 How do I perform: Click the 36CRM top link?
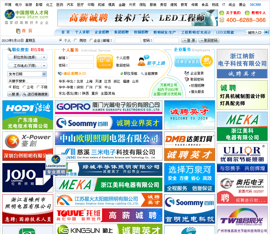coord(255,5)
